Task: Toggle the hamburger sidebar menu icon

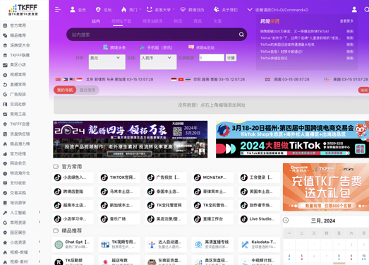Action: (x=58, y=10)
